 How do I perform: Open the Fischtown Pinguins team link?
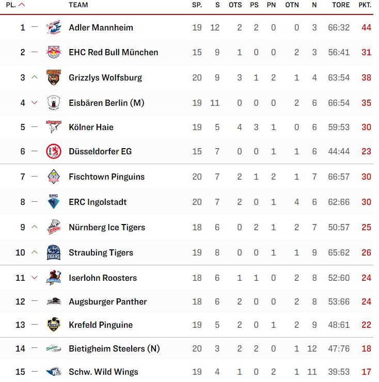[x=106, y=177]
